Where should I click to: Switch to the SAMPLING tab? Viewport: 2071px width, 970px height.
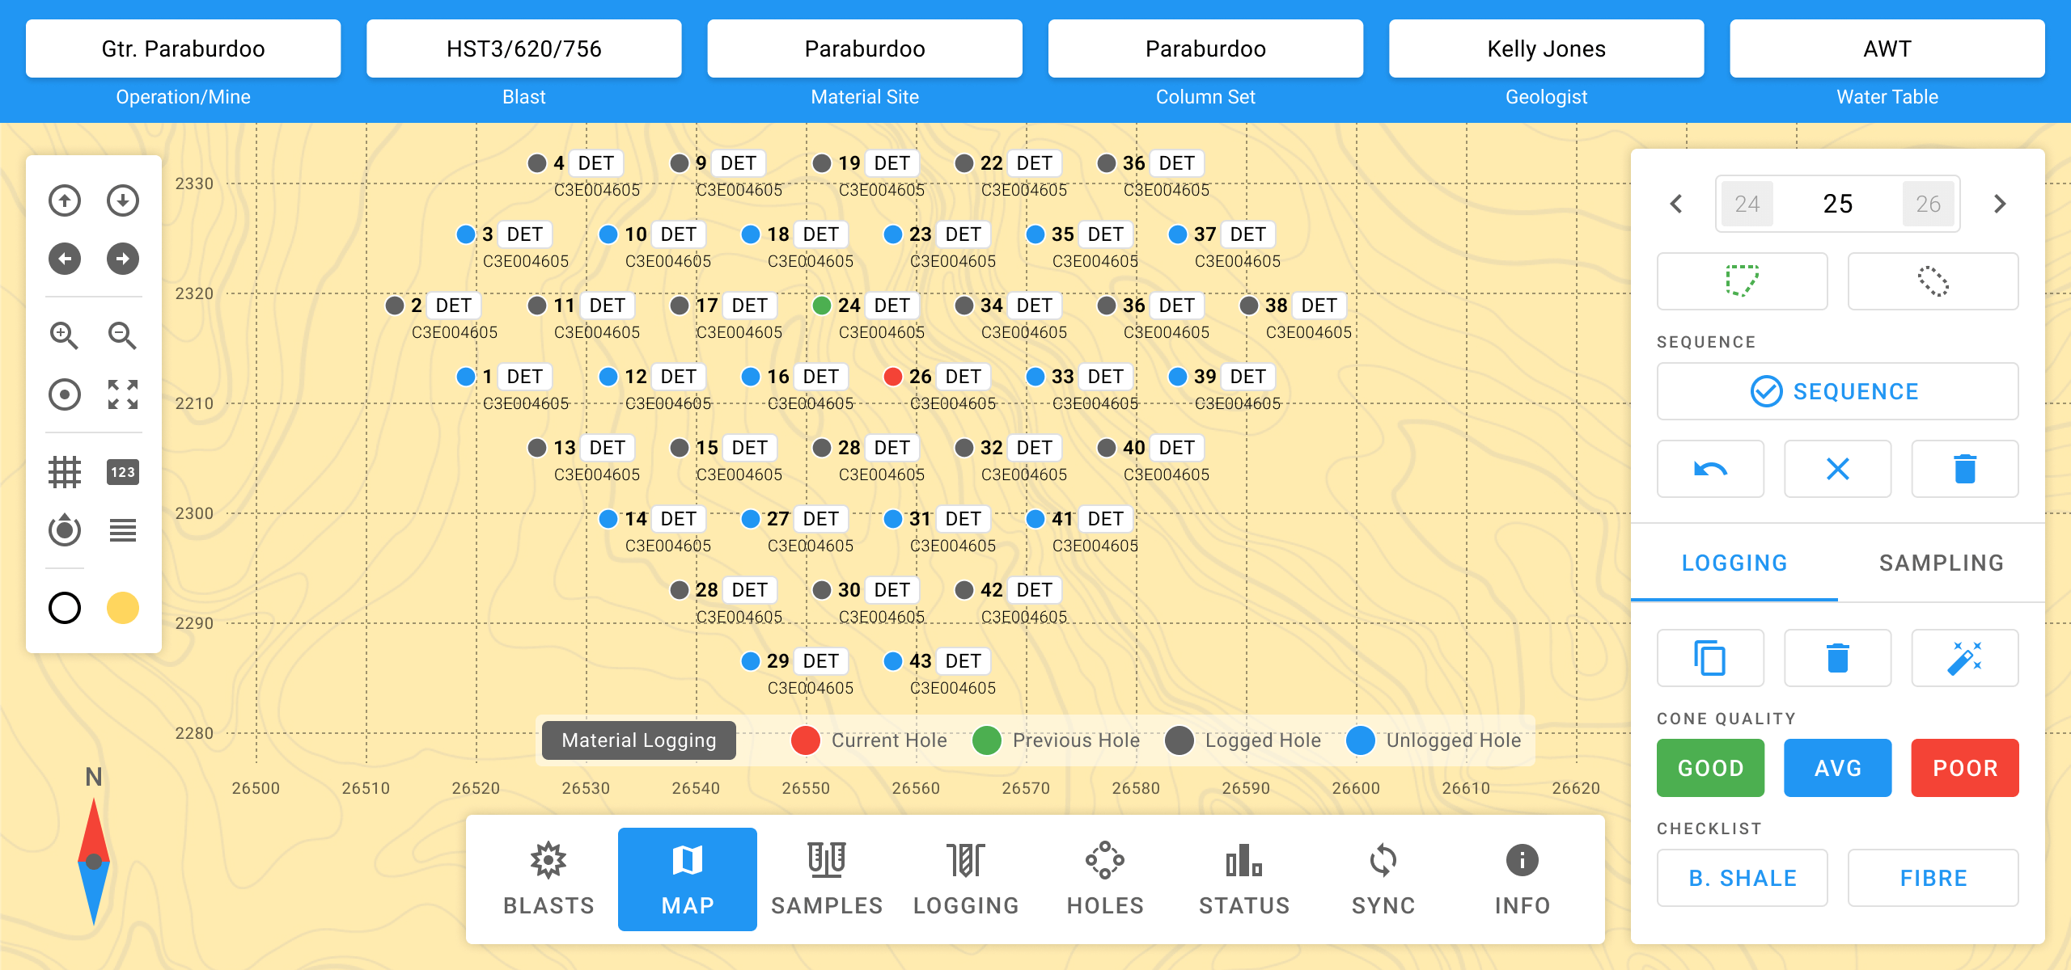point(1941,563)
